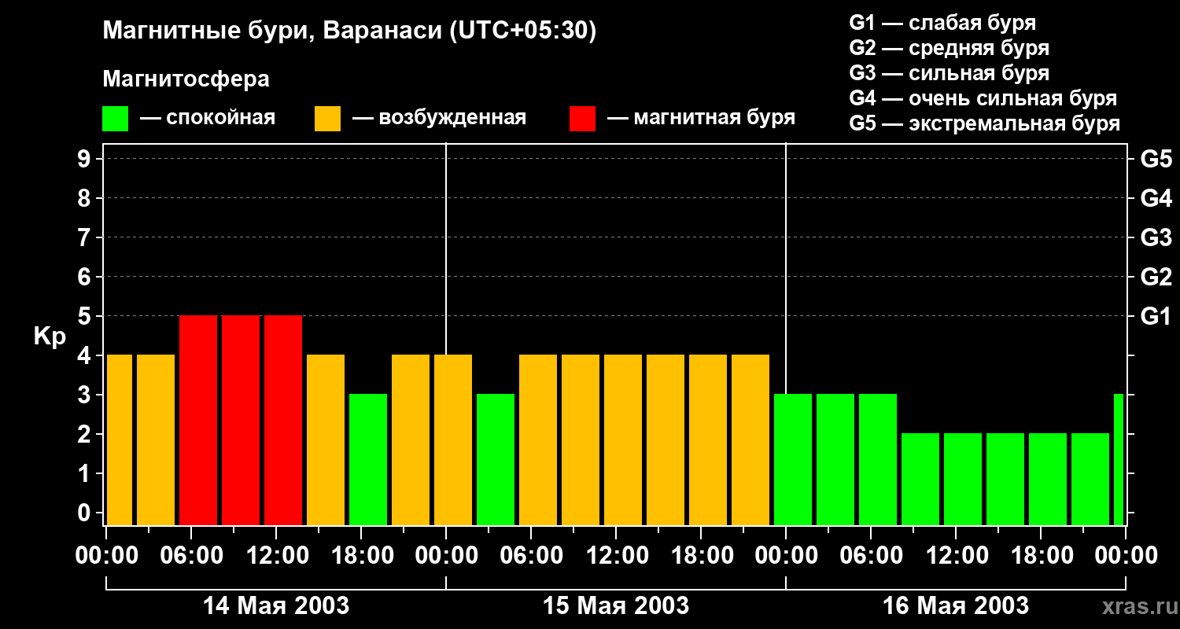1180x629 pixels.
Task: Click the "Kp" axis label
Action: click(x=50, y=337)
